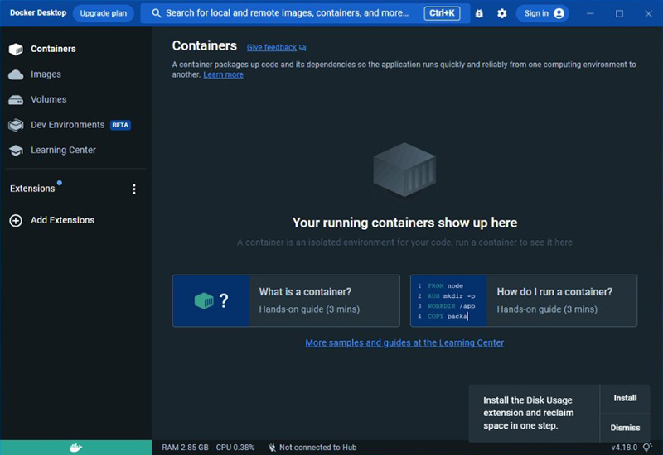Select Volumes in the sidebar
Screen dimensions: 663x455
pyautogui.click(x=49, y=99)
